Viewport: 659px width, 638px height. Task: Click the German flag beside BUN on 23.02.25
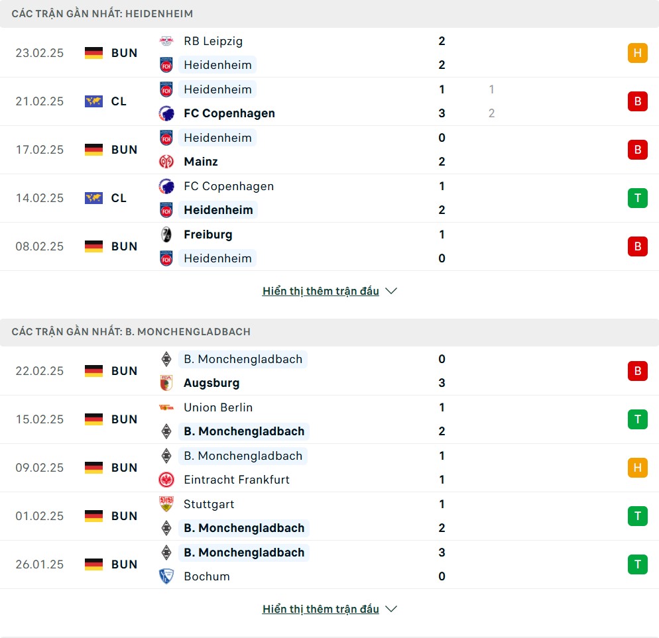[x=93, y=53]
